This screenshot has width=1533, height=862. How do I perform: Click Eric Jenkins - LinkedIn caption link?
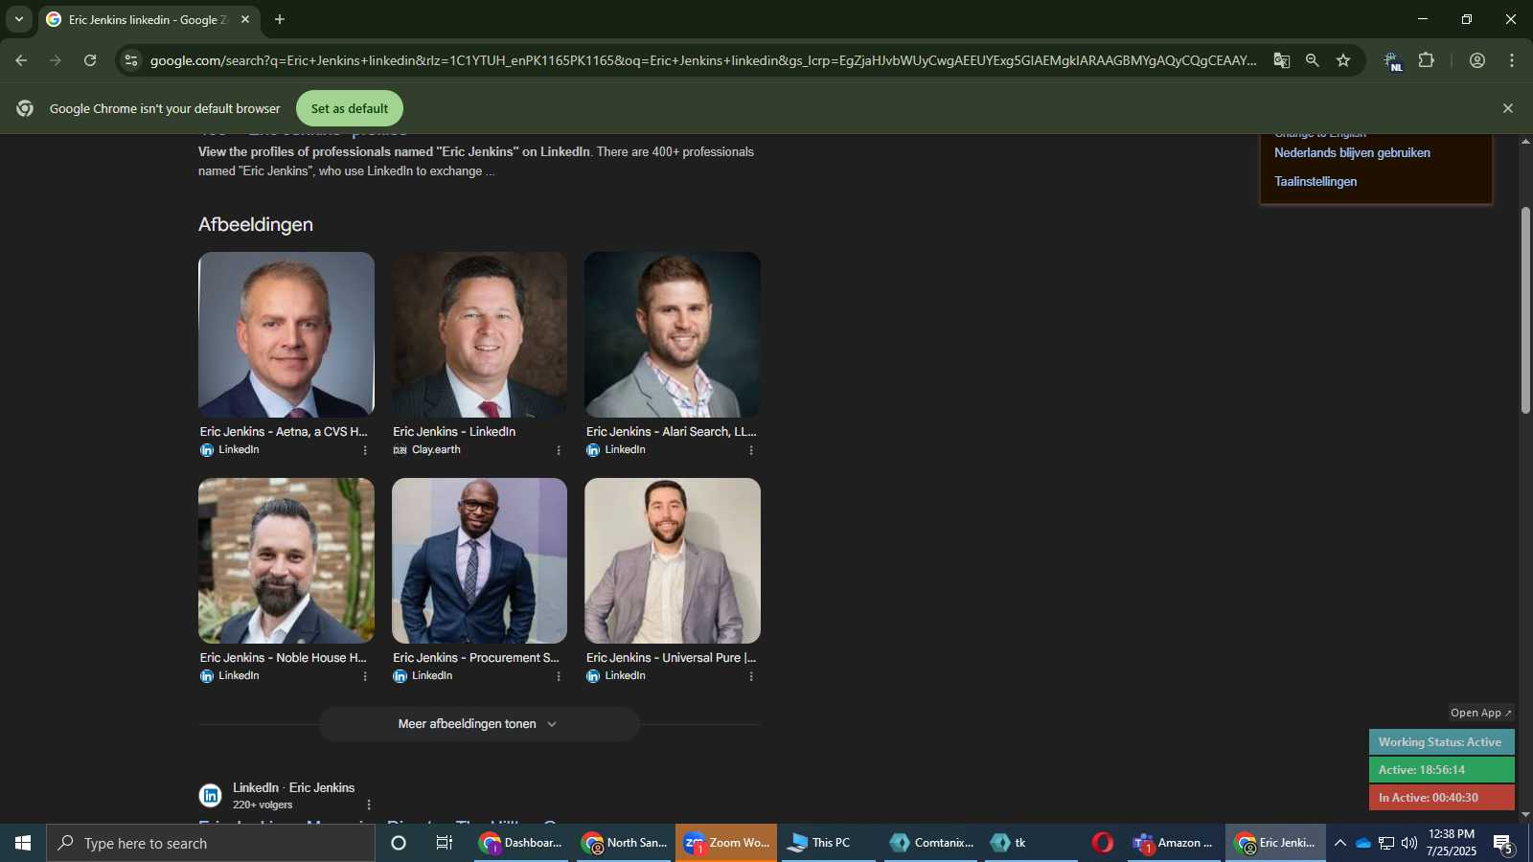coord(454,432)
